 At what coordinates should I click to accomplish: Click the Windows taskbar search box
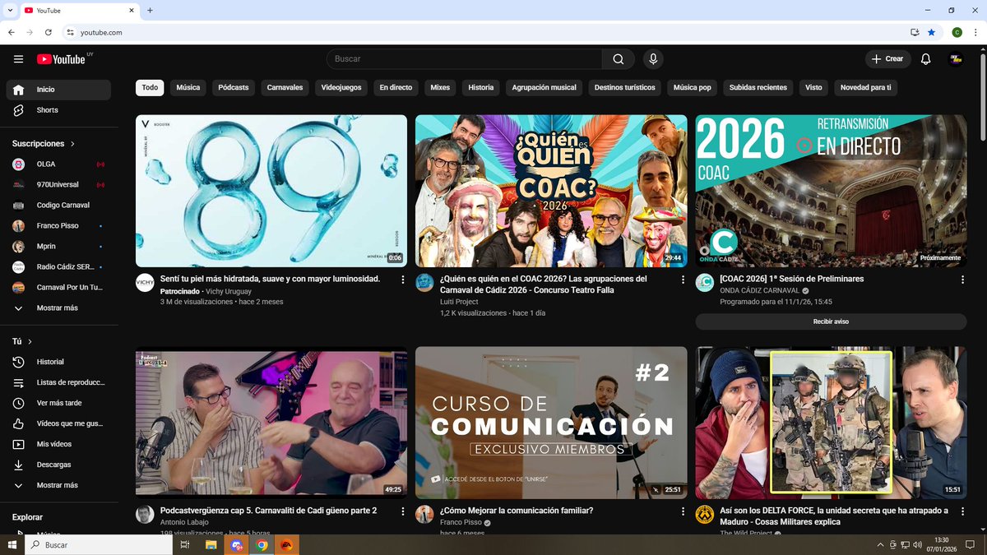point(100,544)
